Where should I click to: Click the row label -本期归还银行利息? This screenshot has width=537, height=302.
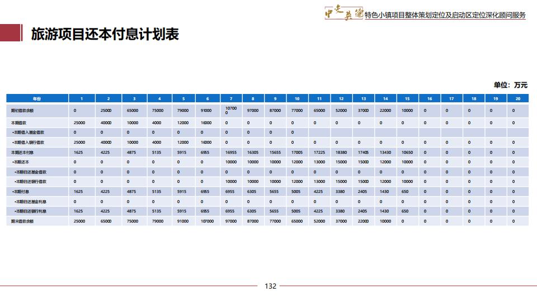click(30, 211)
